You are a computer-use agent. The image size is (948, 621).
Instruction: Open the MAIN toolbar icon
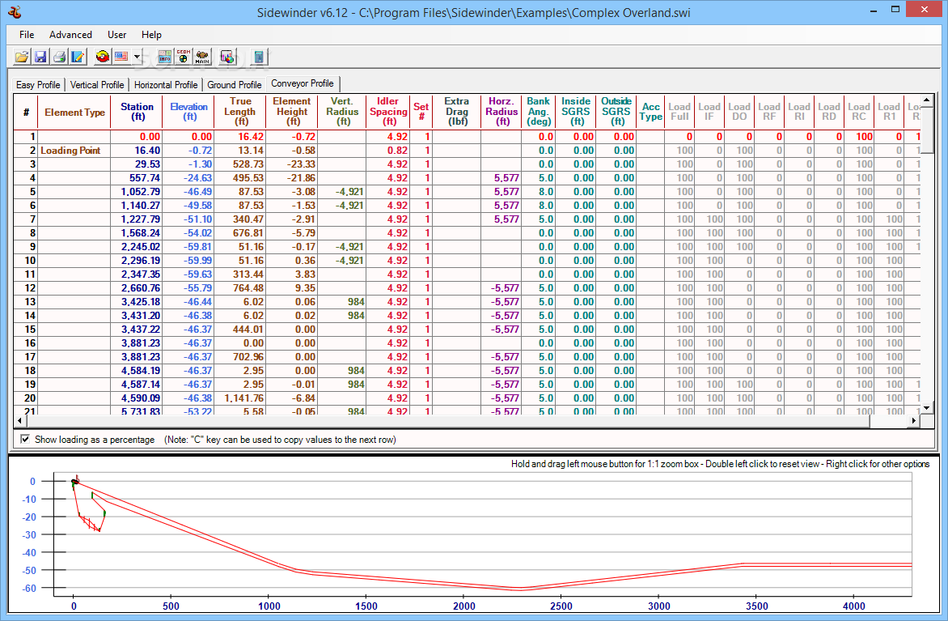tap(202, 57)
